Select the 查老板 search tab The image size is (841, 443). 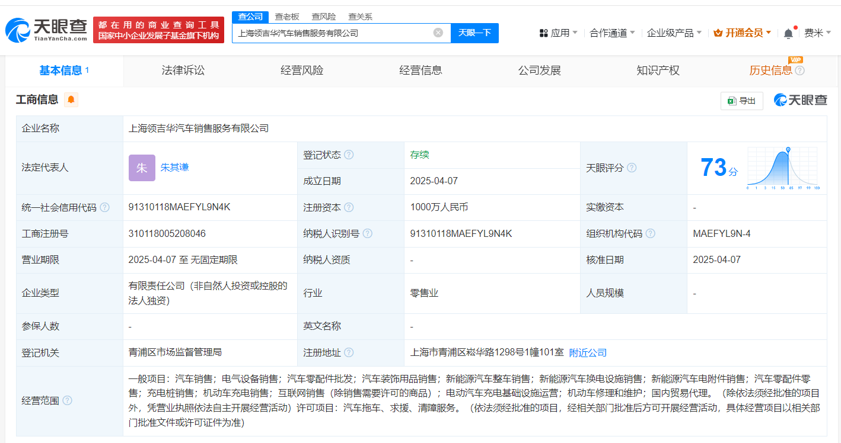click(x=287, y=17)
